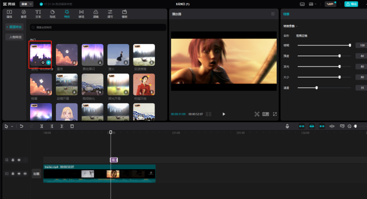Open the 比例 aspect ratio button

coord(266,114)
